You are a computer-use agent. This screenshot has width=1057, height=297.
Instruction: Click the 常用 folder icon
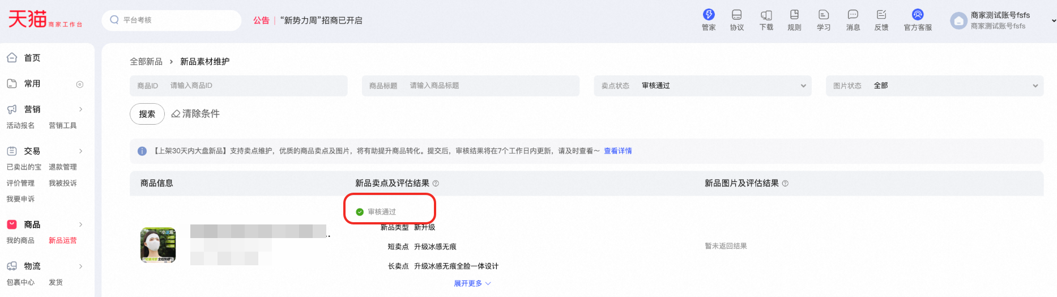point(12,83)
